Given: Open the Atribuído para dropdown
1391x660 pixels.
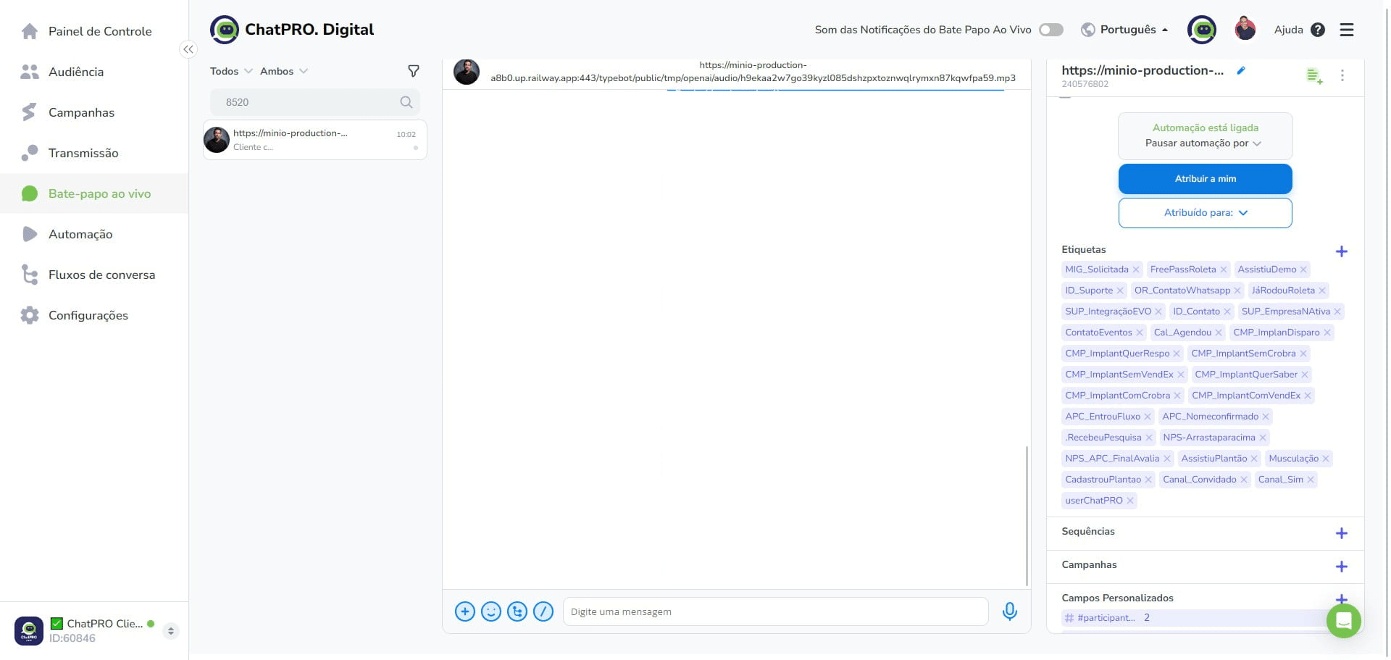Looking at the screenshot, I should (x=1206, y=213).
